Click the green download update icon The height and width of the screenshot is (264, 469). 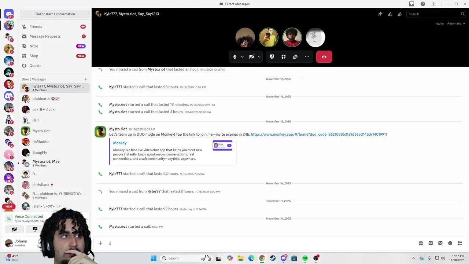pos(434,4)
